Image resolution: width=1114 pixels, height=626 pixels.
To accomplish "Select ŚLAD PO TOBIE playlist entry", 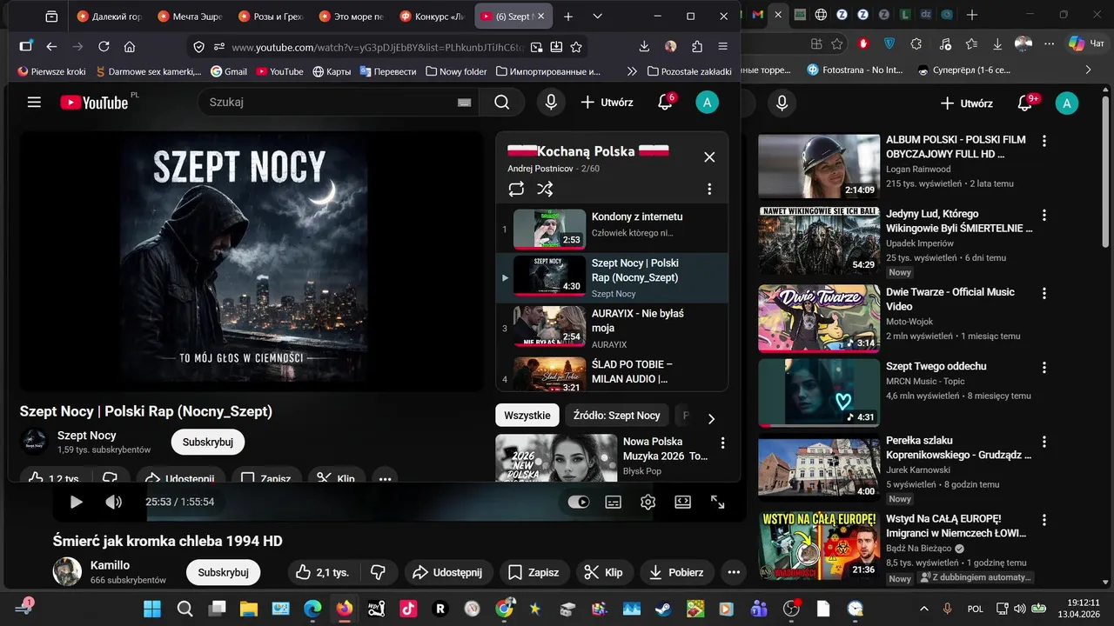I will [612, 374].
